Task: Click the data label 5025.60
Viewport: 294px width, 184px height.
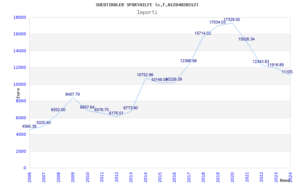Action: pos(43,123)
